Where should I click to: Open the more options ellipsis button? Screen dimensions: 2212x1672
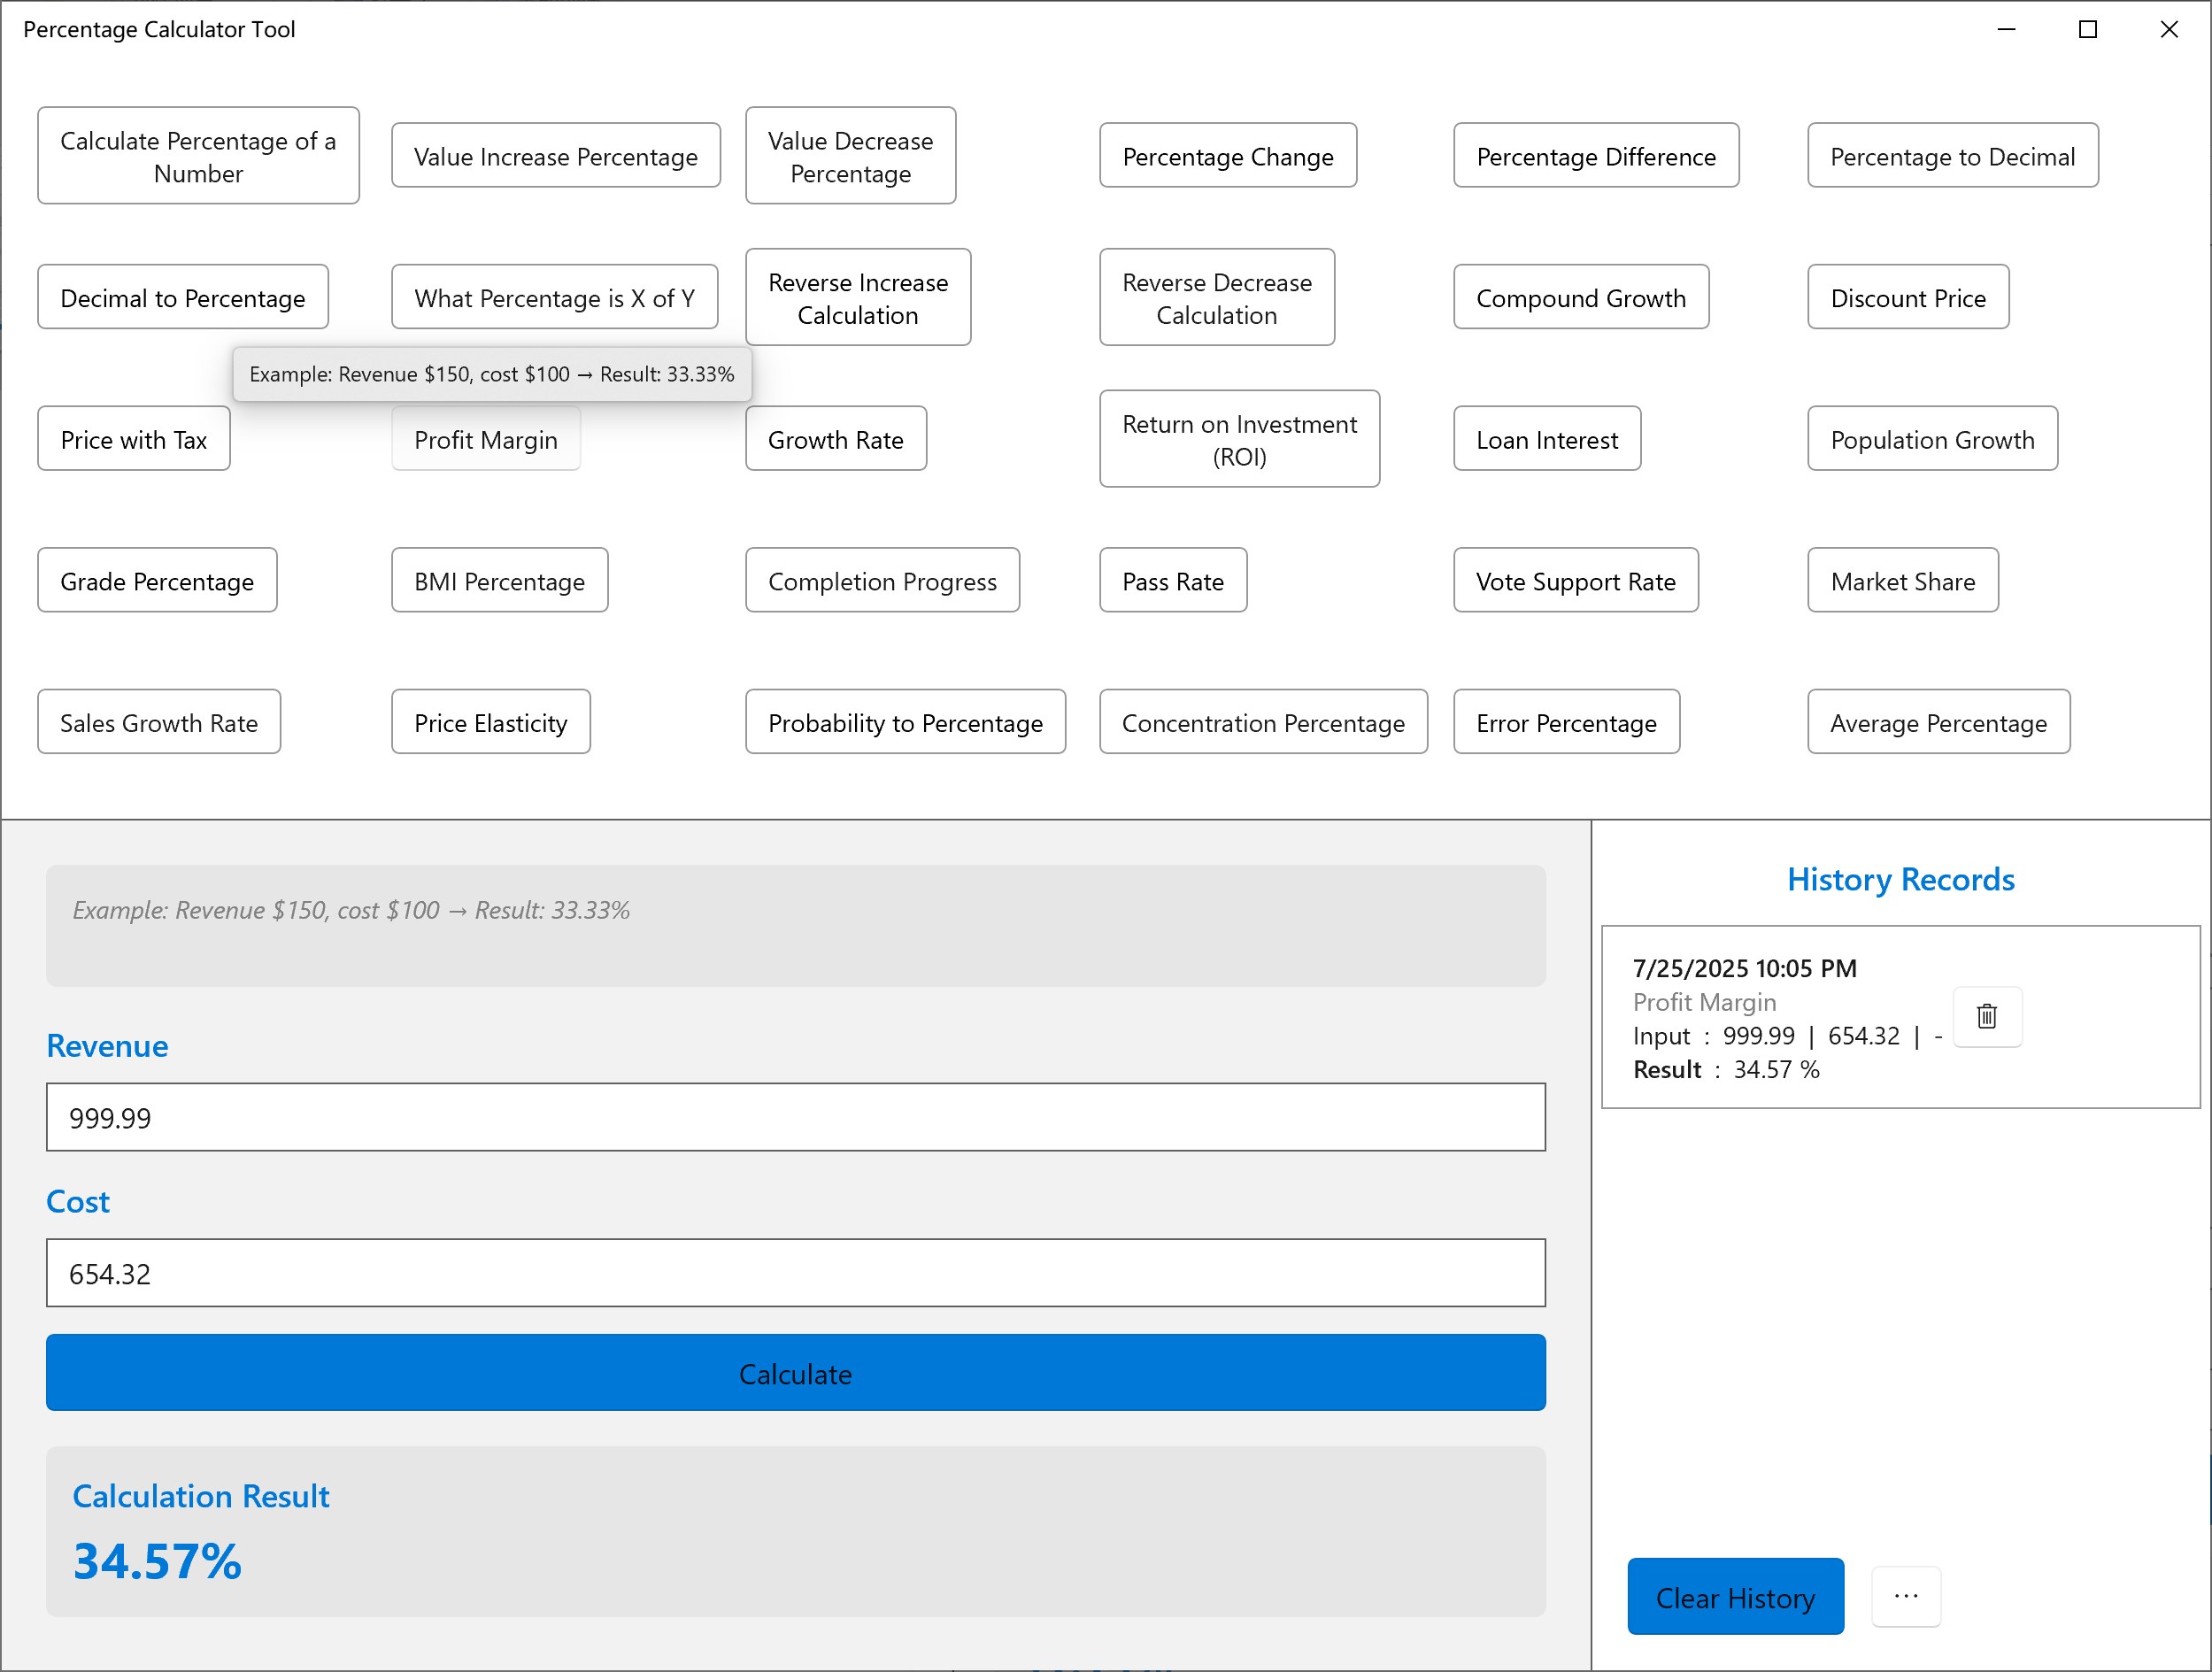point(1905,1596)
